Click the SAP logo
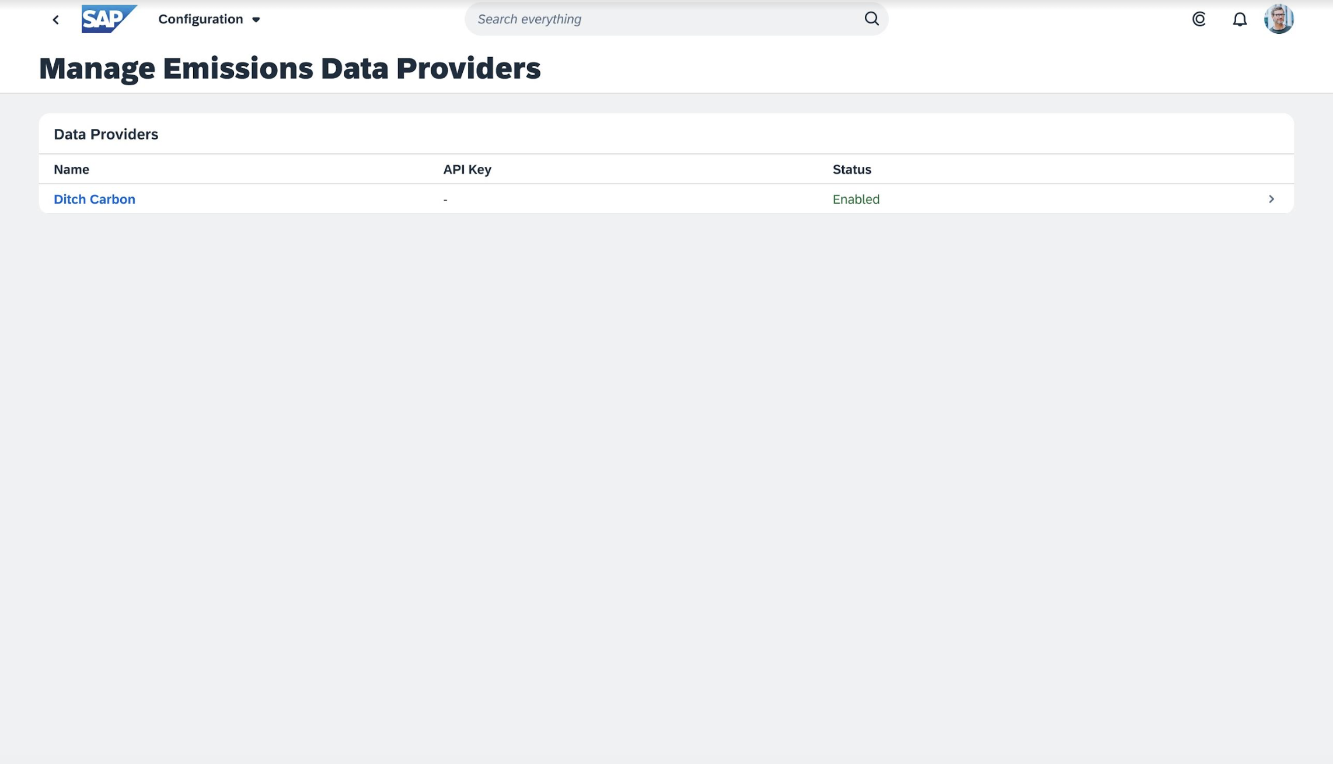Image resolution: width=1333 pixels, height=764 pixels. click(109, 17)
